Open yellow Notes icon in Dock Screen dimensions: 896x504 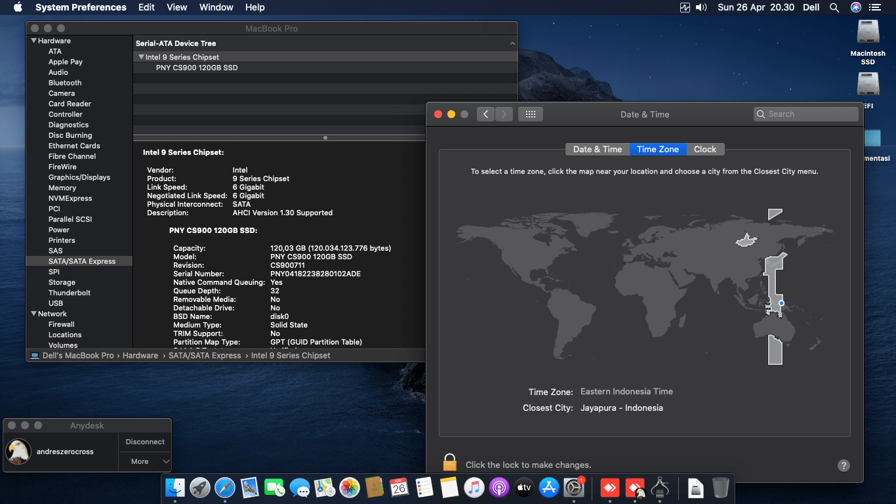pyautogui.click(x=449, y=488)
